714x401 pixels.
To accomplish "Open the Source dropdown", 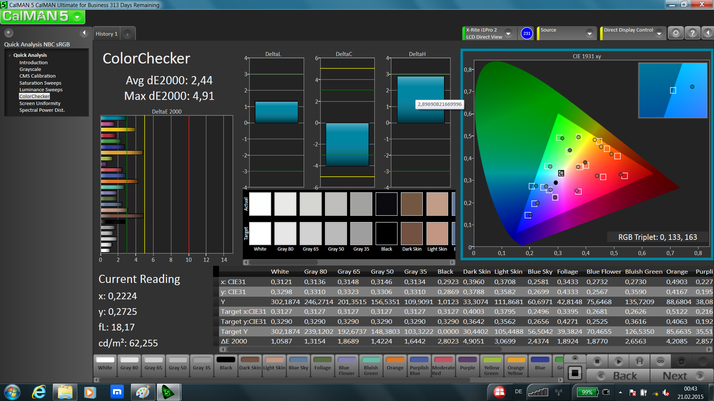I will click(589, 33).
